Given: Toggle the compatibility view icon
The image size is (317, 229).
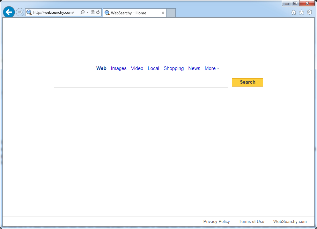Looking at the screenshot, I should [x=93, y=12].
